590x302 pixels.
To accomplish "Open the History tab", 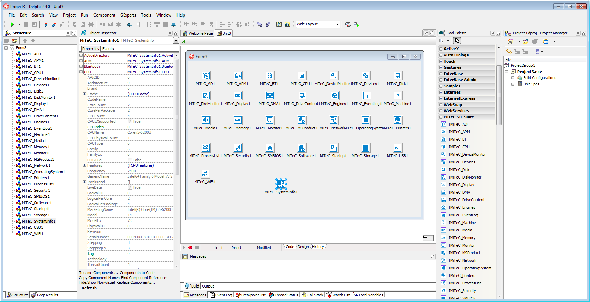I will 318,247.
